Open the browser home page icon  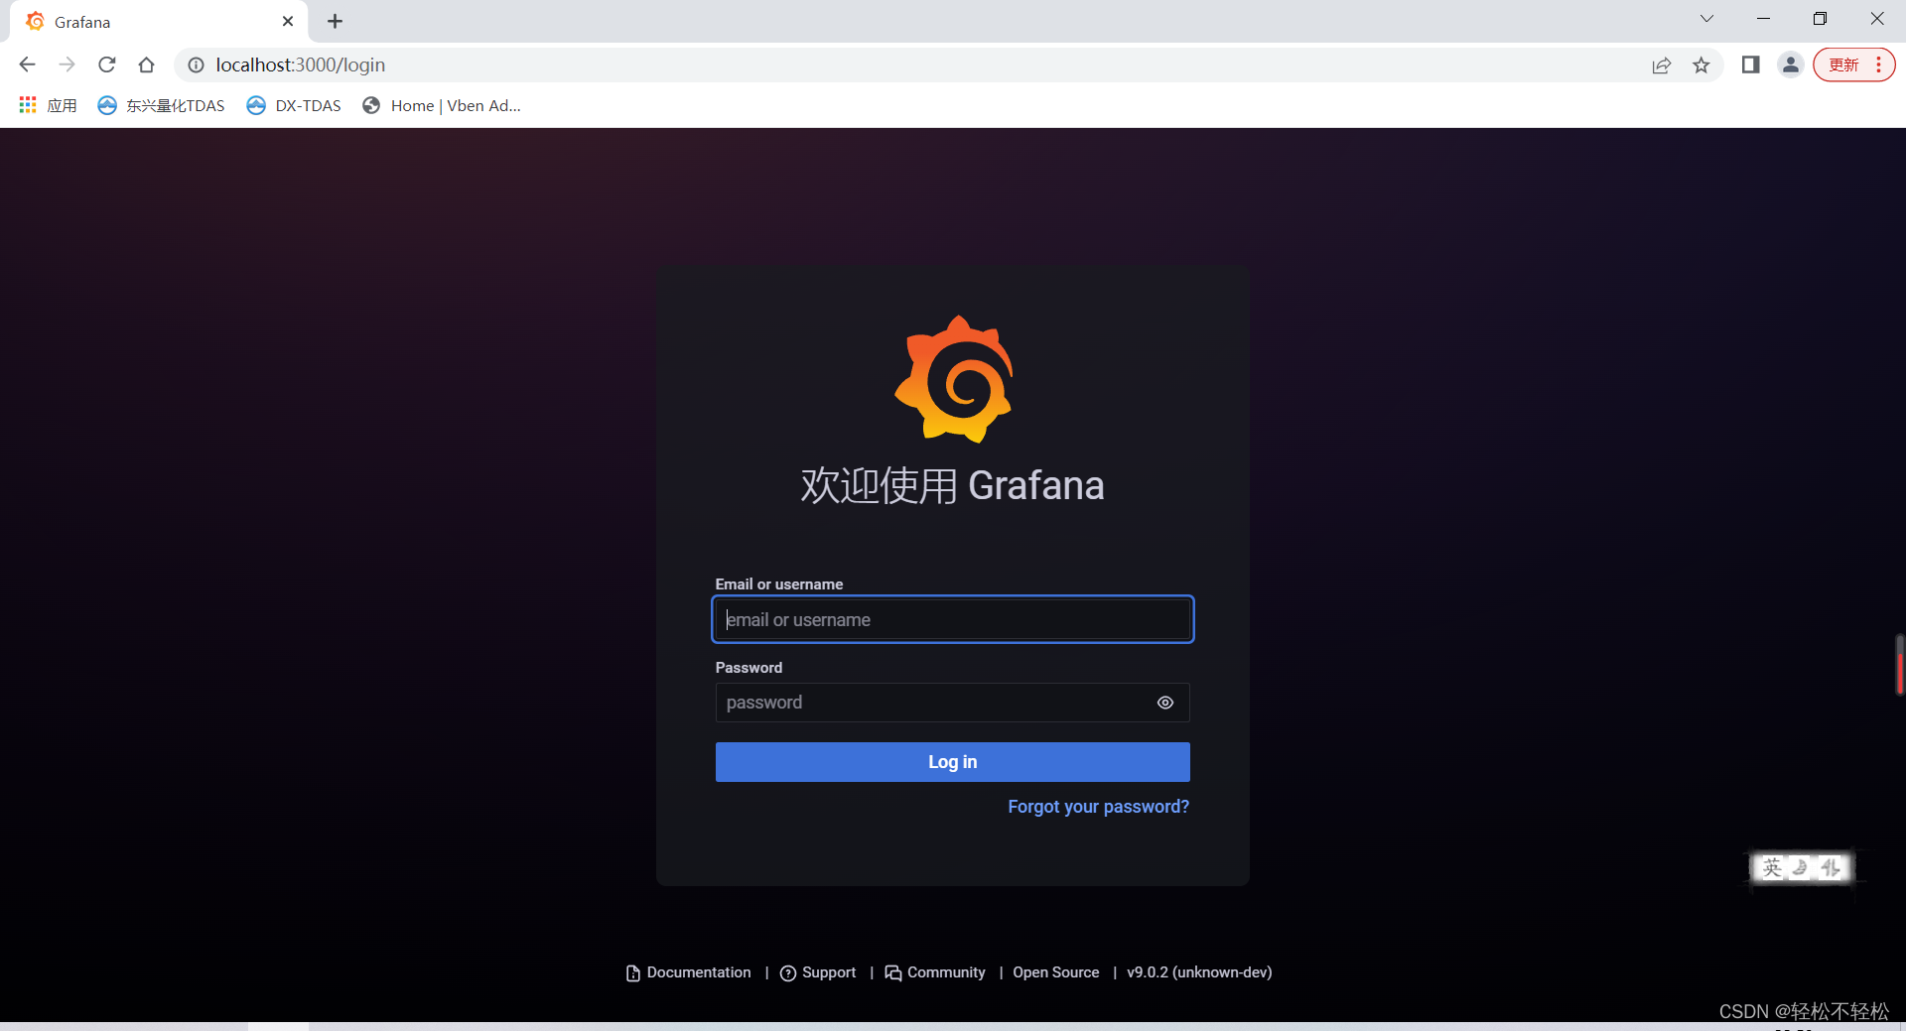pos(146,64)
